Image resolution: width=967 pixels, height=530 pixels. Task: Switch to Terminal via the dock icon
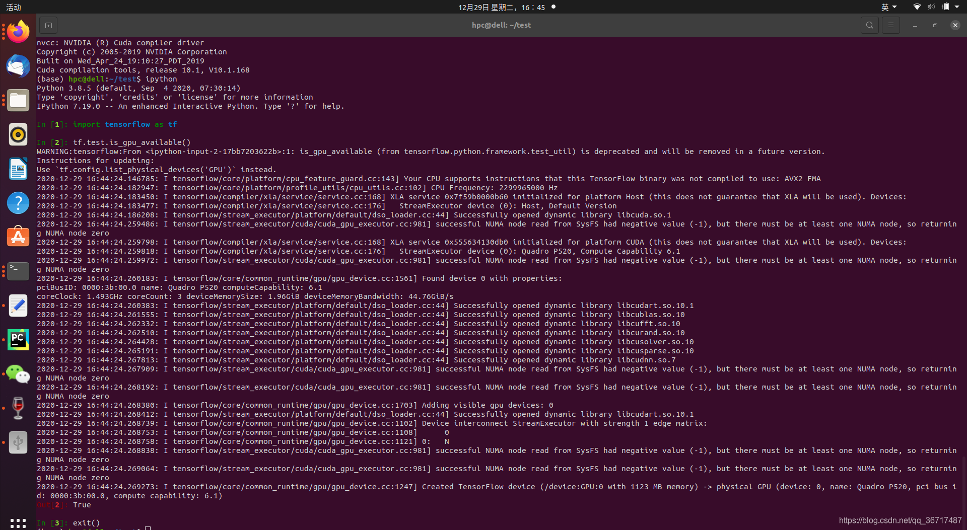coord(18,271)
